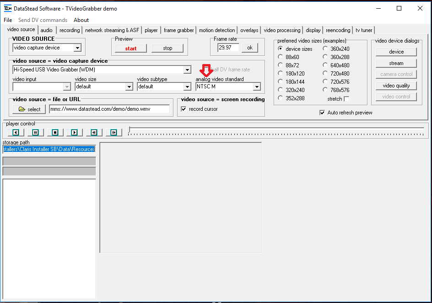Open the About menu

coord(81,20)
